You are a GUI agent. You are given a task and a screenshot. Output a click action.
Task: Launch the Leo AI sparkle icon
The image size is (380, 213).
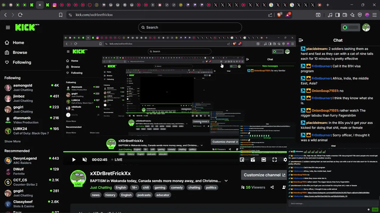tap(352, 15)
